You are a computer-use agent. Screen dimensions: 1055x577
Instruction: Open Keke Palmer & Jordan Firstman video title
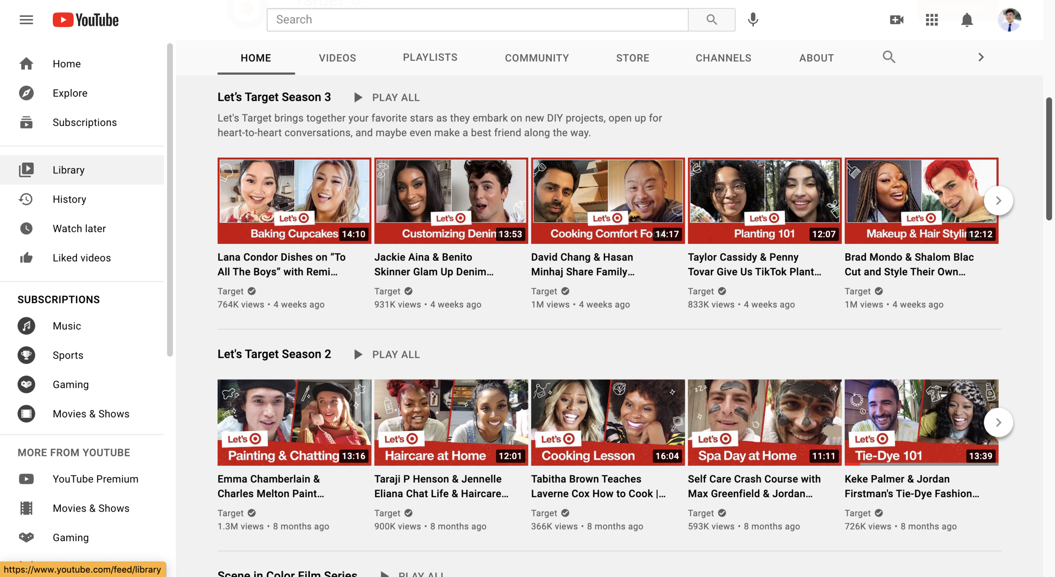pos(912,486)
